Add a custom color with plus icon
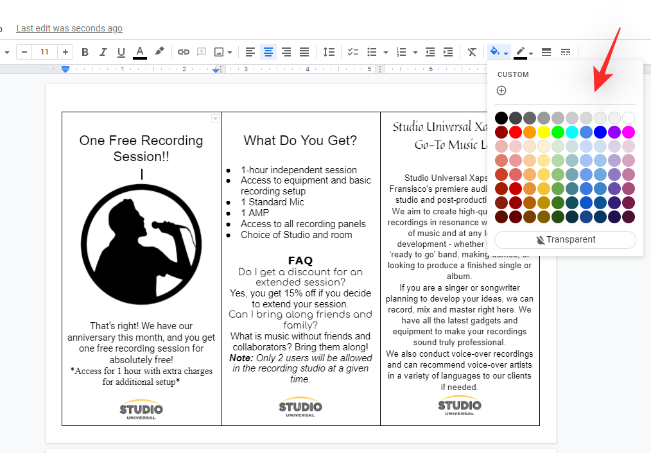 (501, 90)
